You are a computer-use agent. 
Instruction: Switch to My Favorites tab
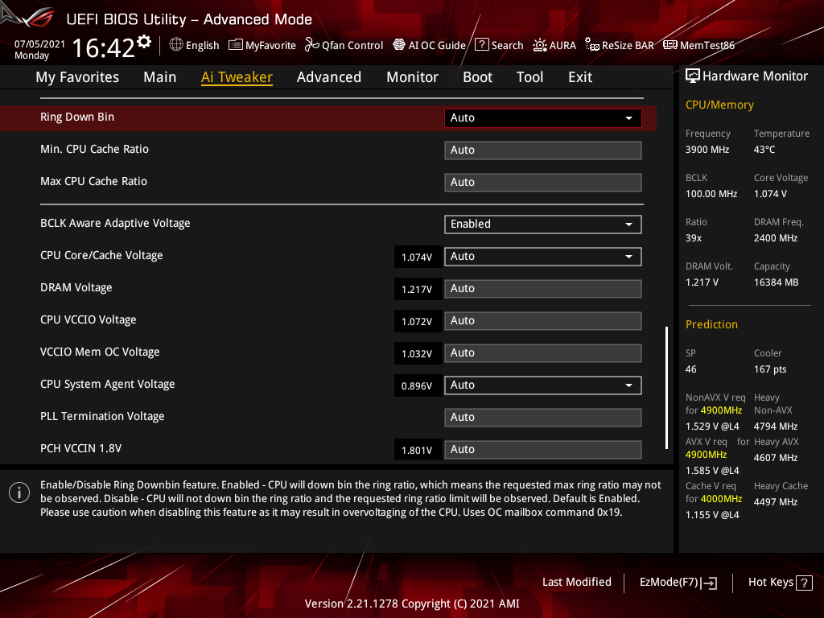click(77, 77)
